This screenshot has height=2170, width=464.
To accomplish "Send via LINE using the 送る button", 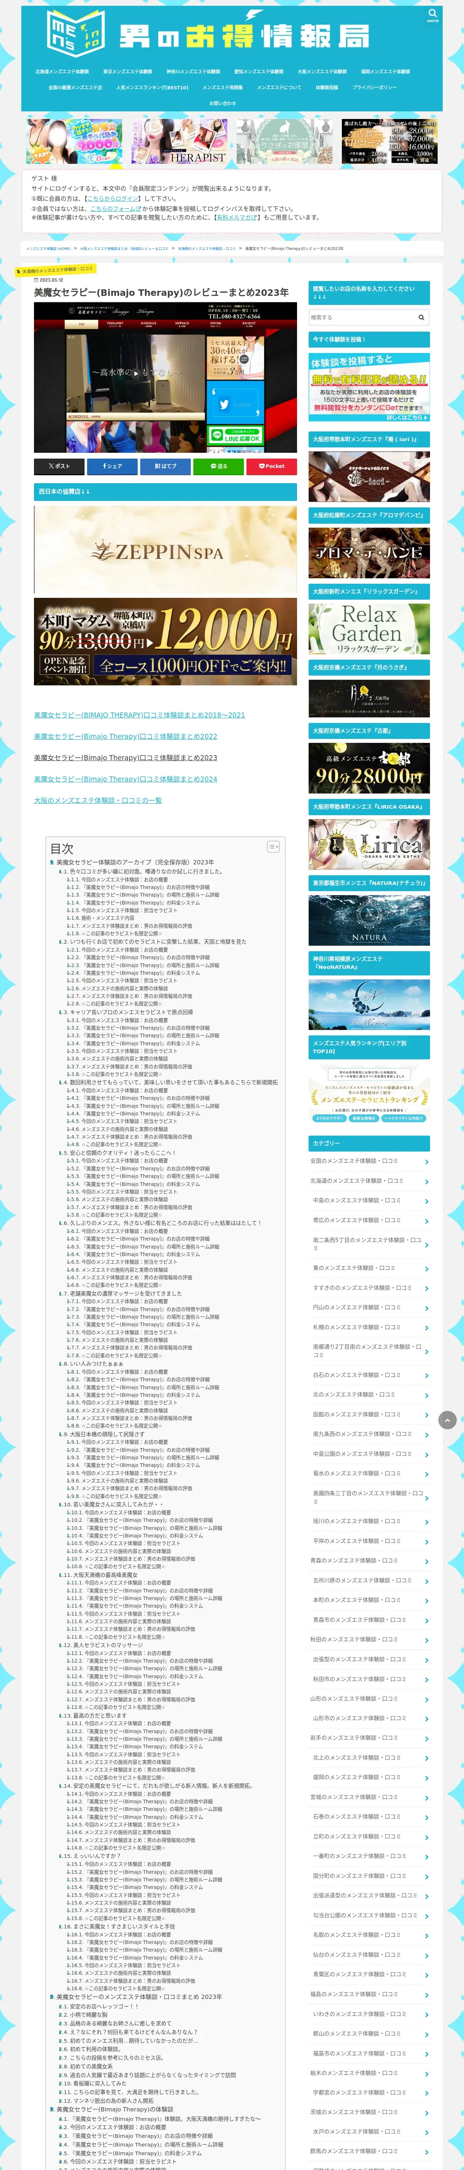I will click(x=218, y=466).
